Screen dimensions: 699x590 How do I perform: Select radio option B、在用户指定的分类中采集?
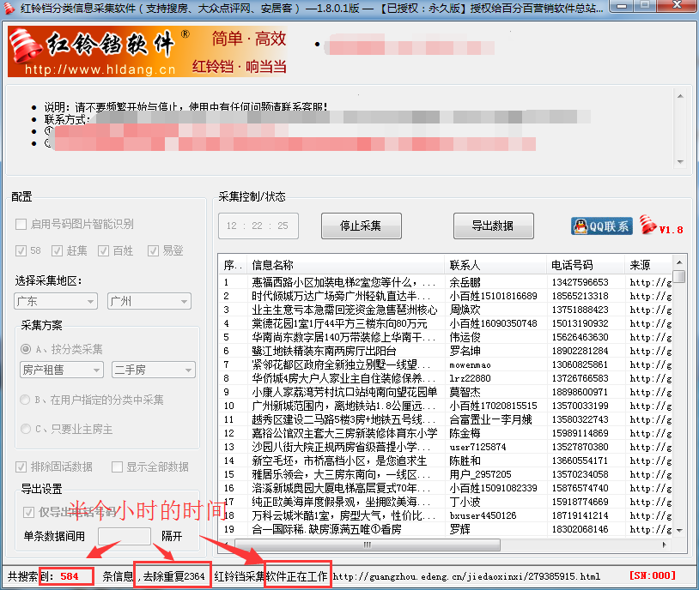tap(26, 400)
